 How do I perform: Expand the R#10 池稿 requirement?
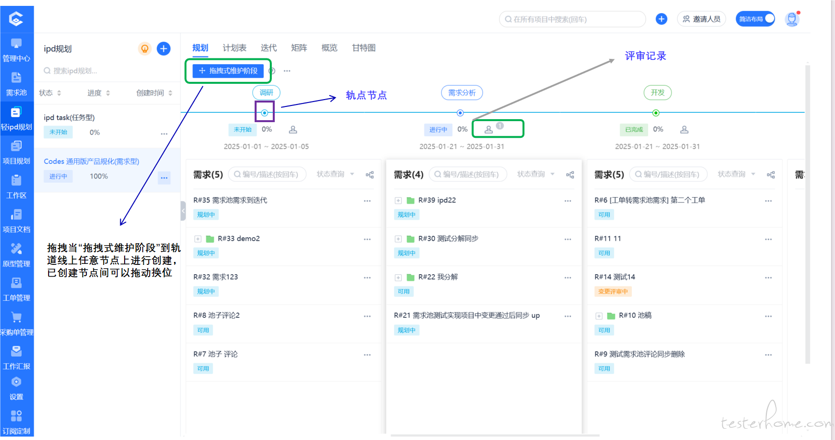599,316
